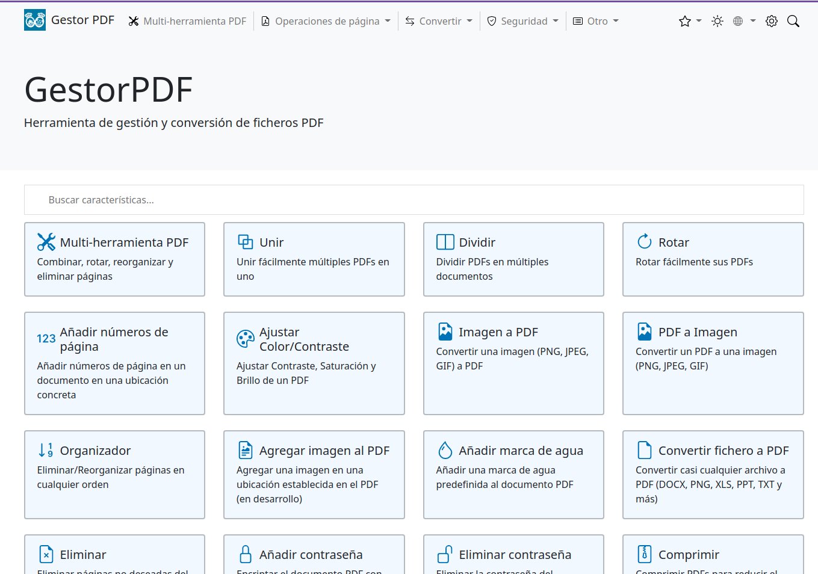Click the Multi-herramienta PDF card tools icon

tap(46, 242)
